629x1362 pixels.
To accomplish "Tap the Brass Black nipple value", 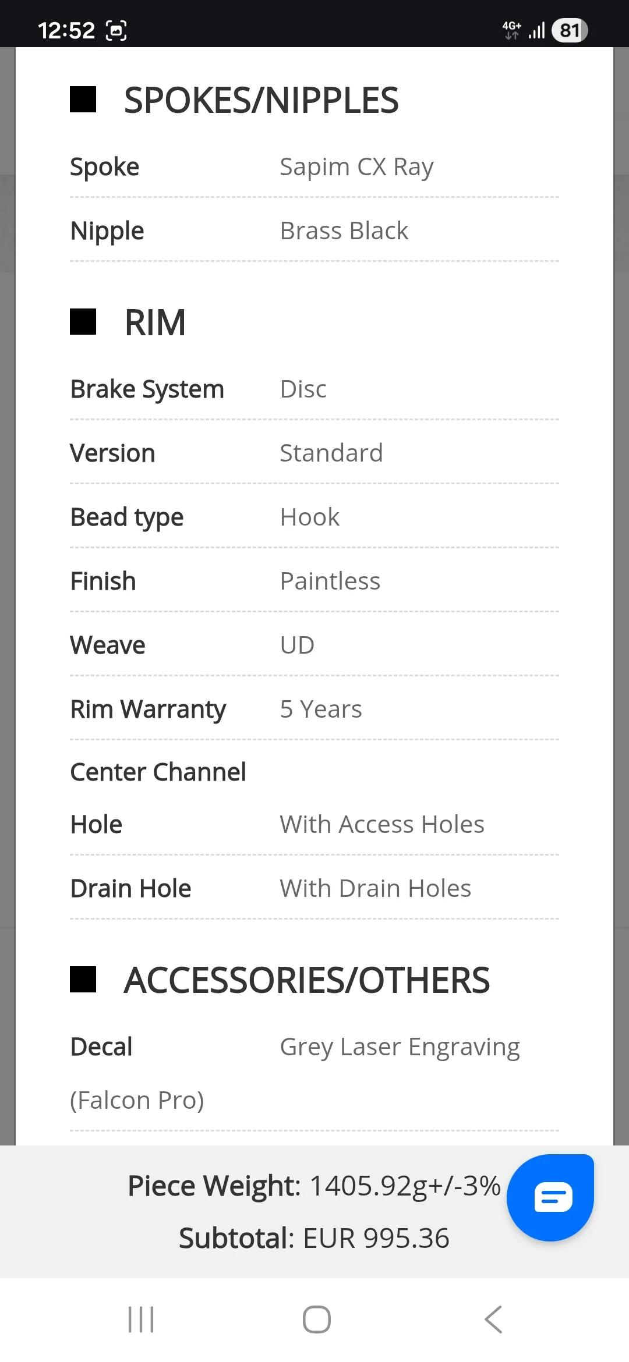I will 344,231.
